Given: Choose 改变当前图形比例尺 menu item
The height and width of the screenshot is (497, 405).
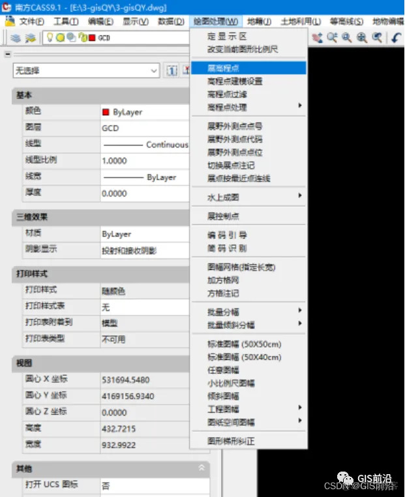Looking at the screenshot, I should (248, 50).
